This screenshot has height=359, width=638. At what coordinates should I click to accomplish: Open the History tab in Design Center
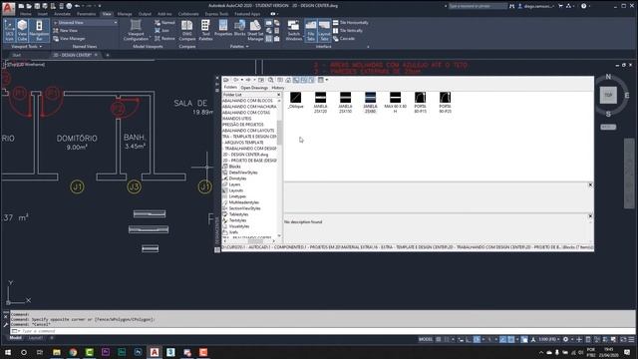(x=277, y=88)
